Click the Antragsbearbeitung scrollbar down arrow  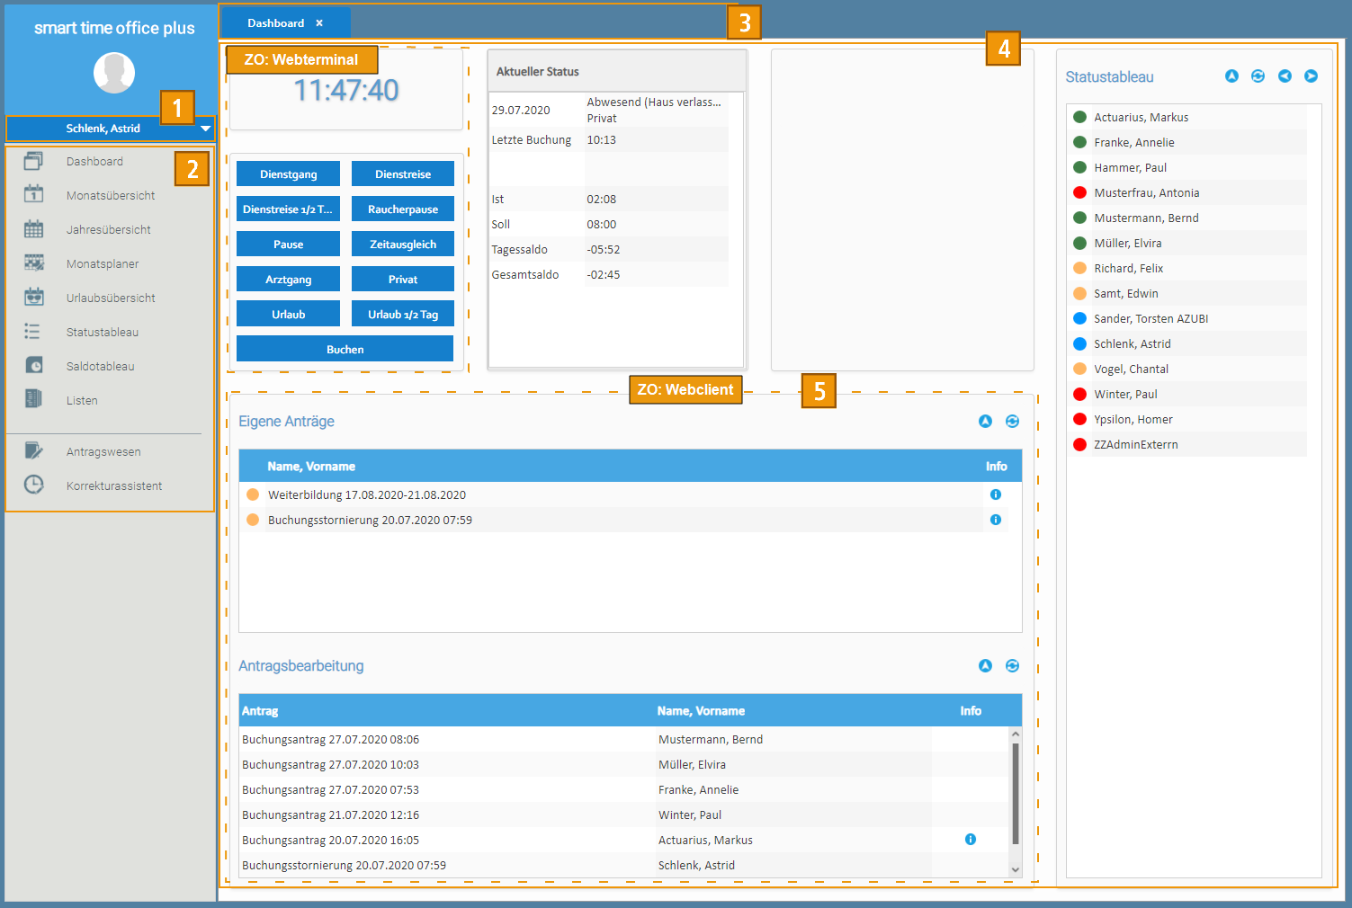coord(1016,869)
